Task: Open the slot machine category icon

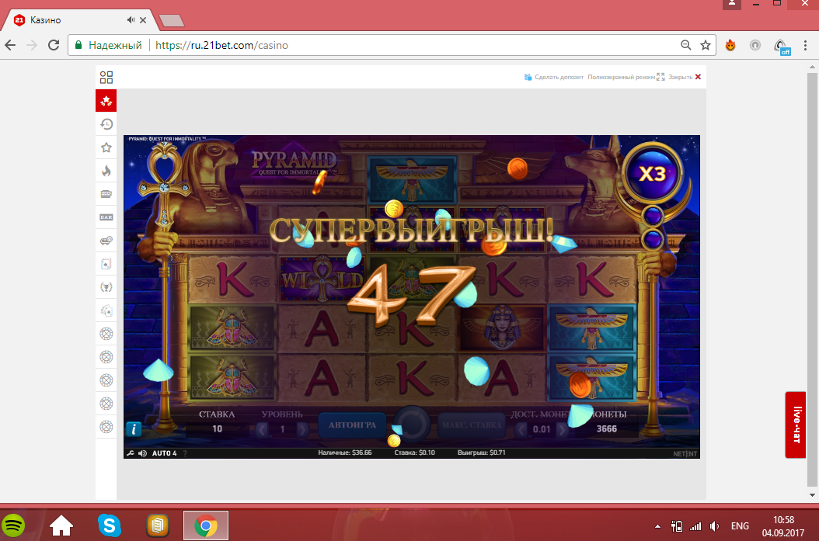Action: (106, 194)
